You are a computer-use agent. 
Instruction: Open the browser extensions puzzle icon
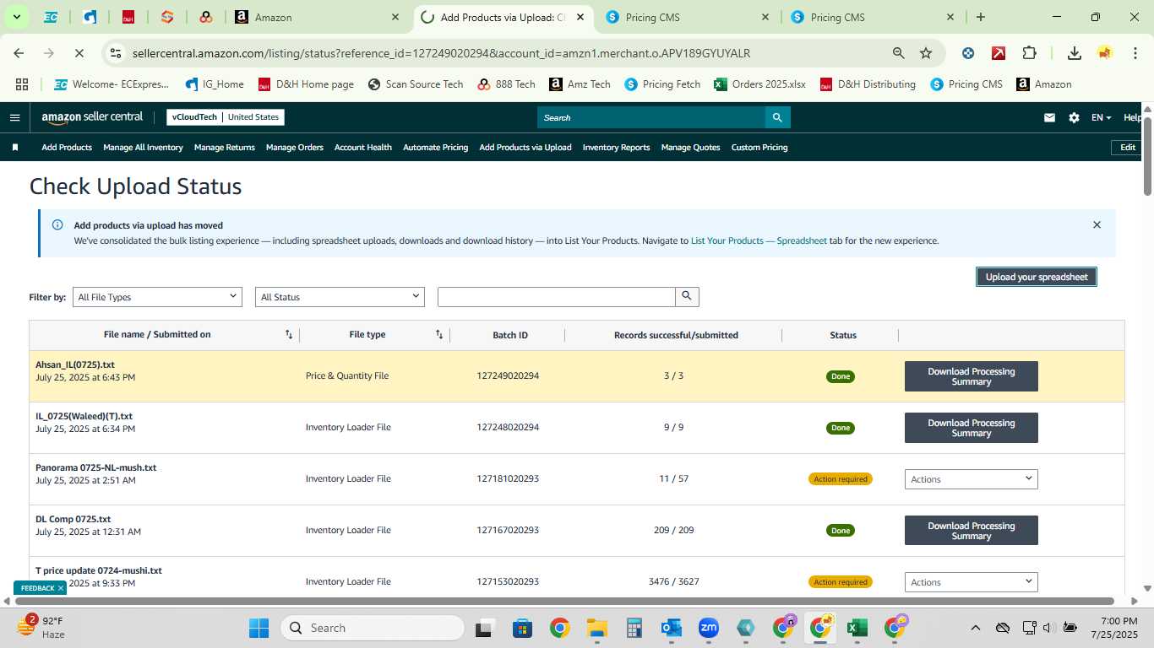[x=1029, y=53]
